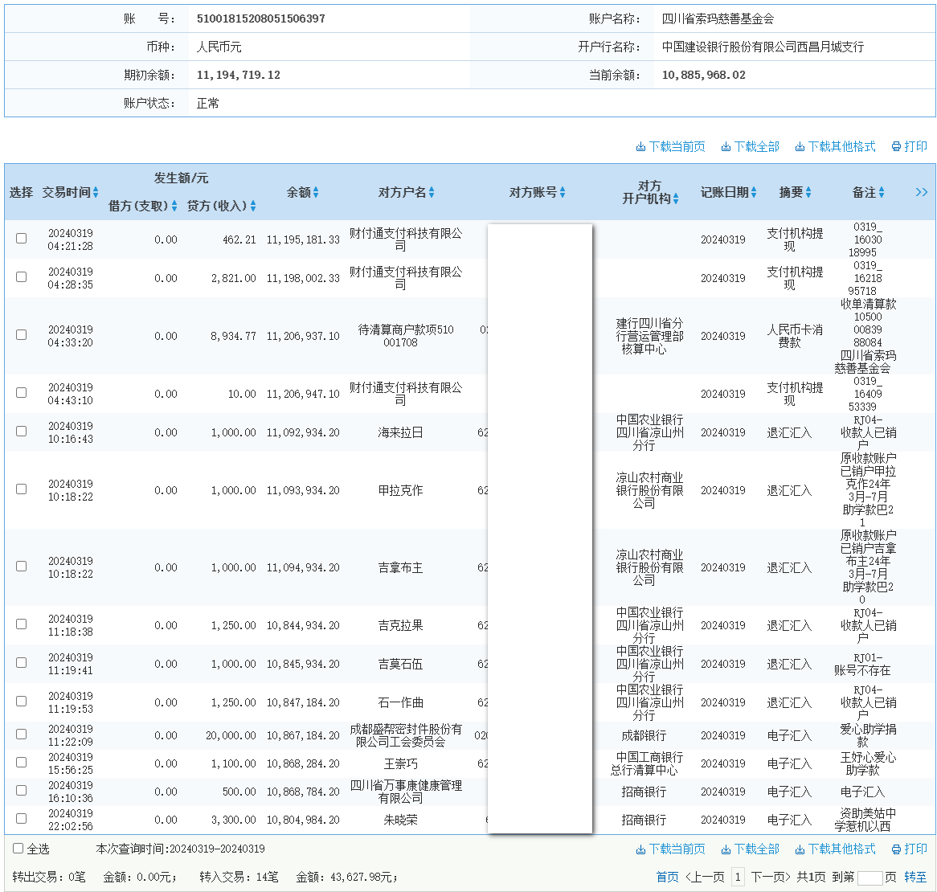The height and width of the screenshot is (892, 937).
Task: Click bank name 中国建设银行股份有限公司西昌月城支行
Action: point(763,47)
